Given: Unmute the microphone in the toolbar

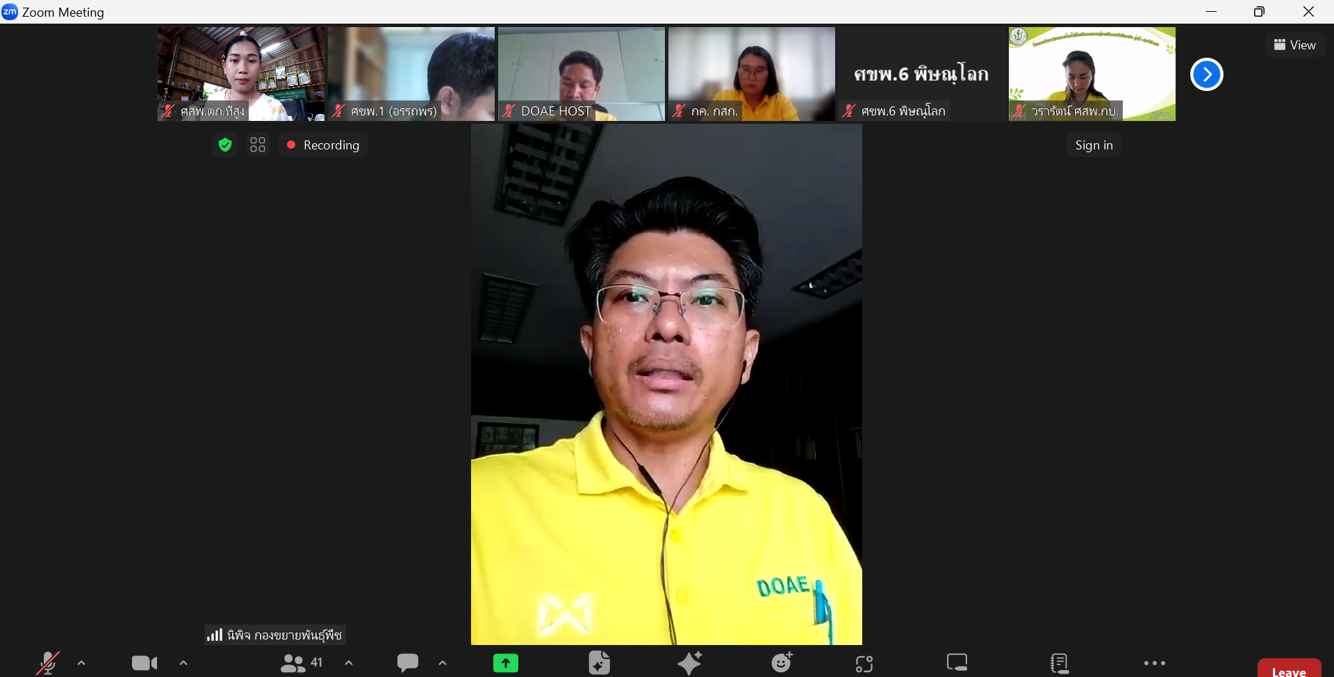Looking at the screenshot, I should click(47, 663).
